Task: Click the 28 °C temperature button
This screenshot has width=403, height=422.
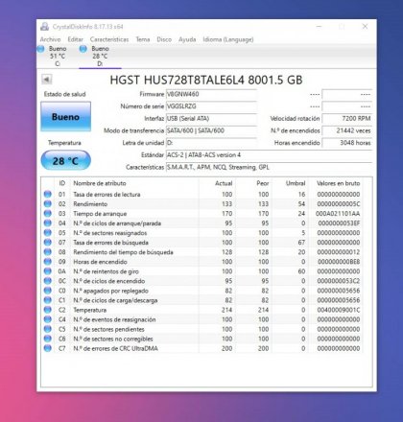Action: coord(65,160)
